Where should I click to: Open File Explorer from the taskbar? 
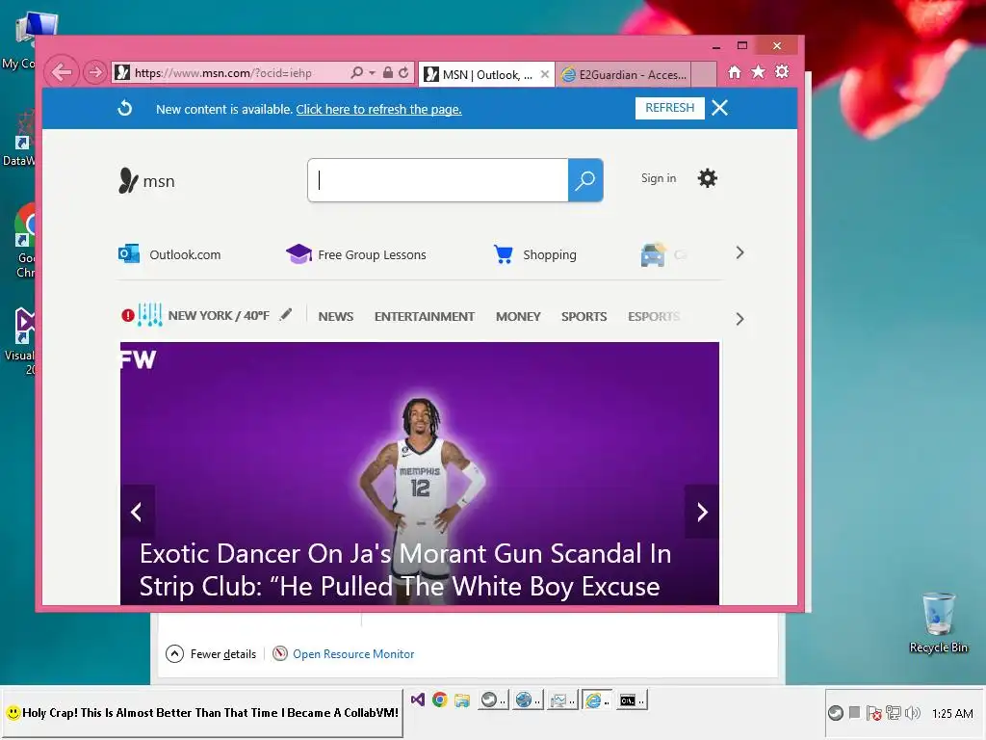(x=462, y=700)
